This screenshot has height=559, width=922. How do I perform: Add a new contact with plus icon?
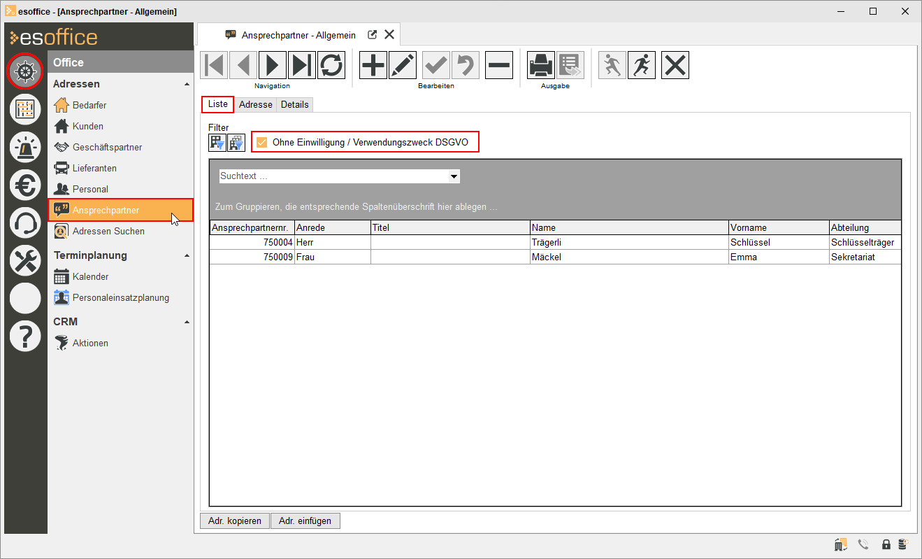(373, 65)
